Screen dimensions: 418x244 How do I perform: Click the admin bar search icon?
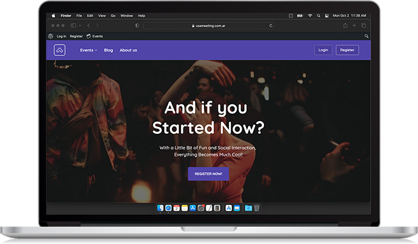[367, 36]
